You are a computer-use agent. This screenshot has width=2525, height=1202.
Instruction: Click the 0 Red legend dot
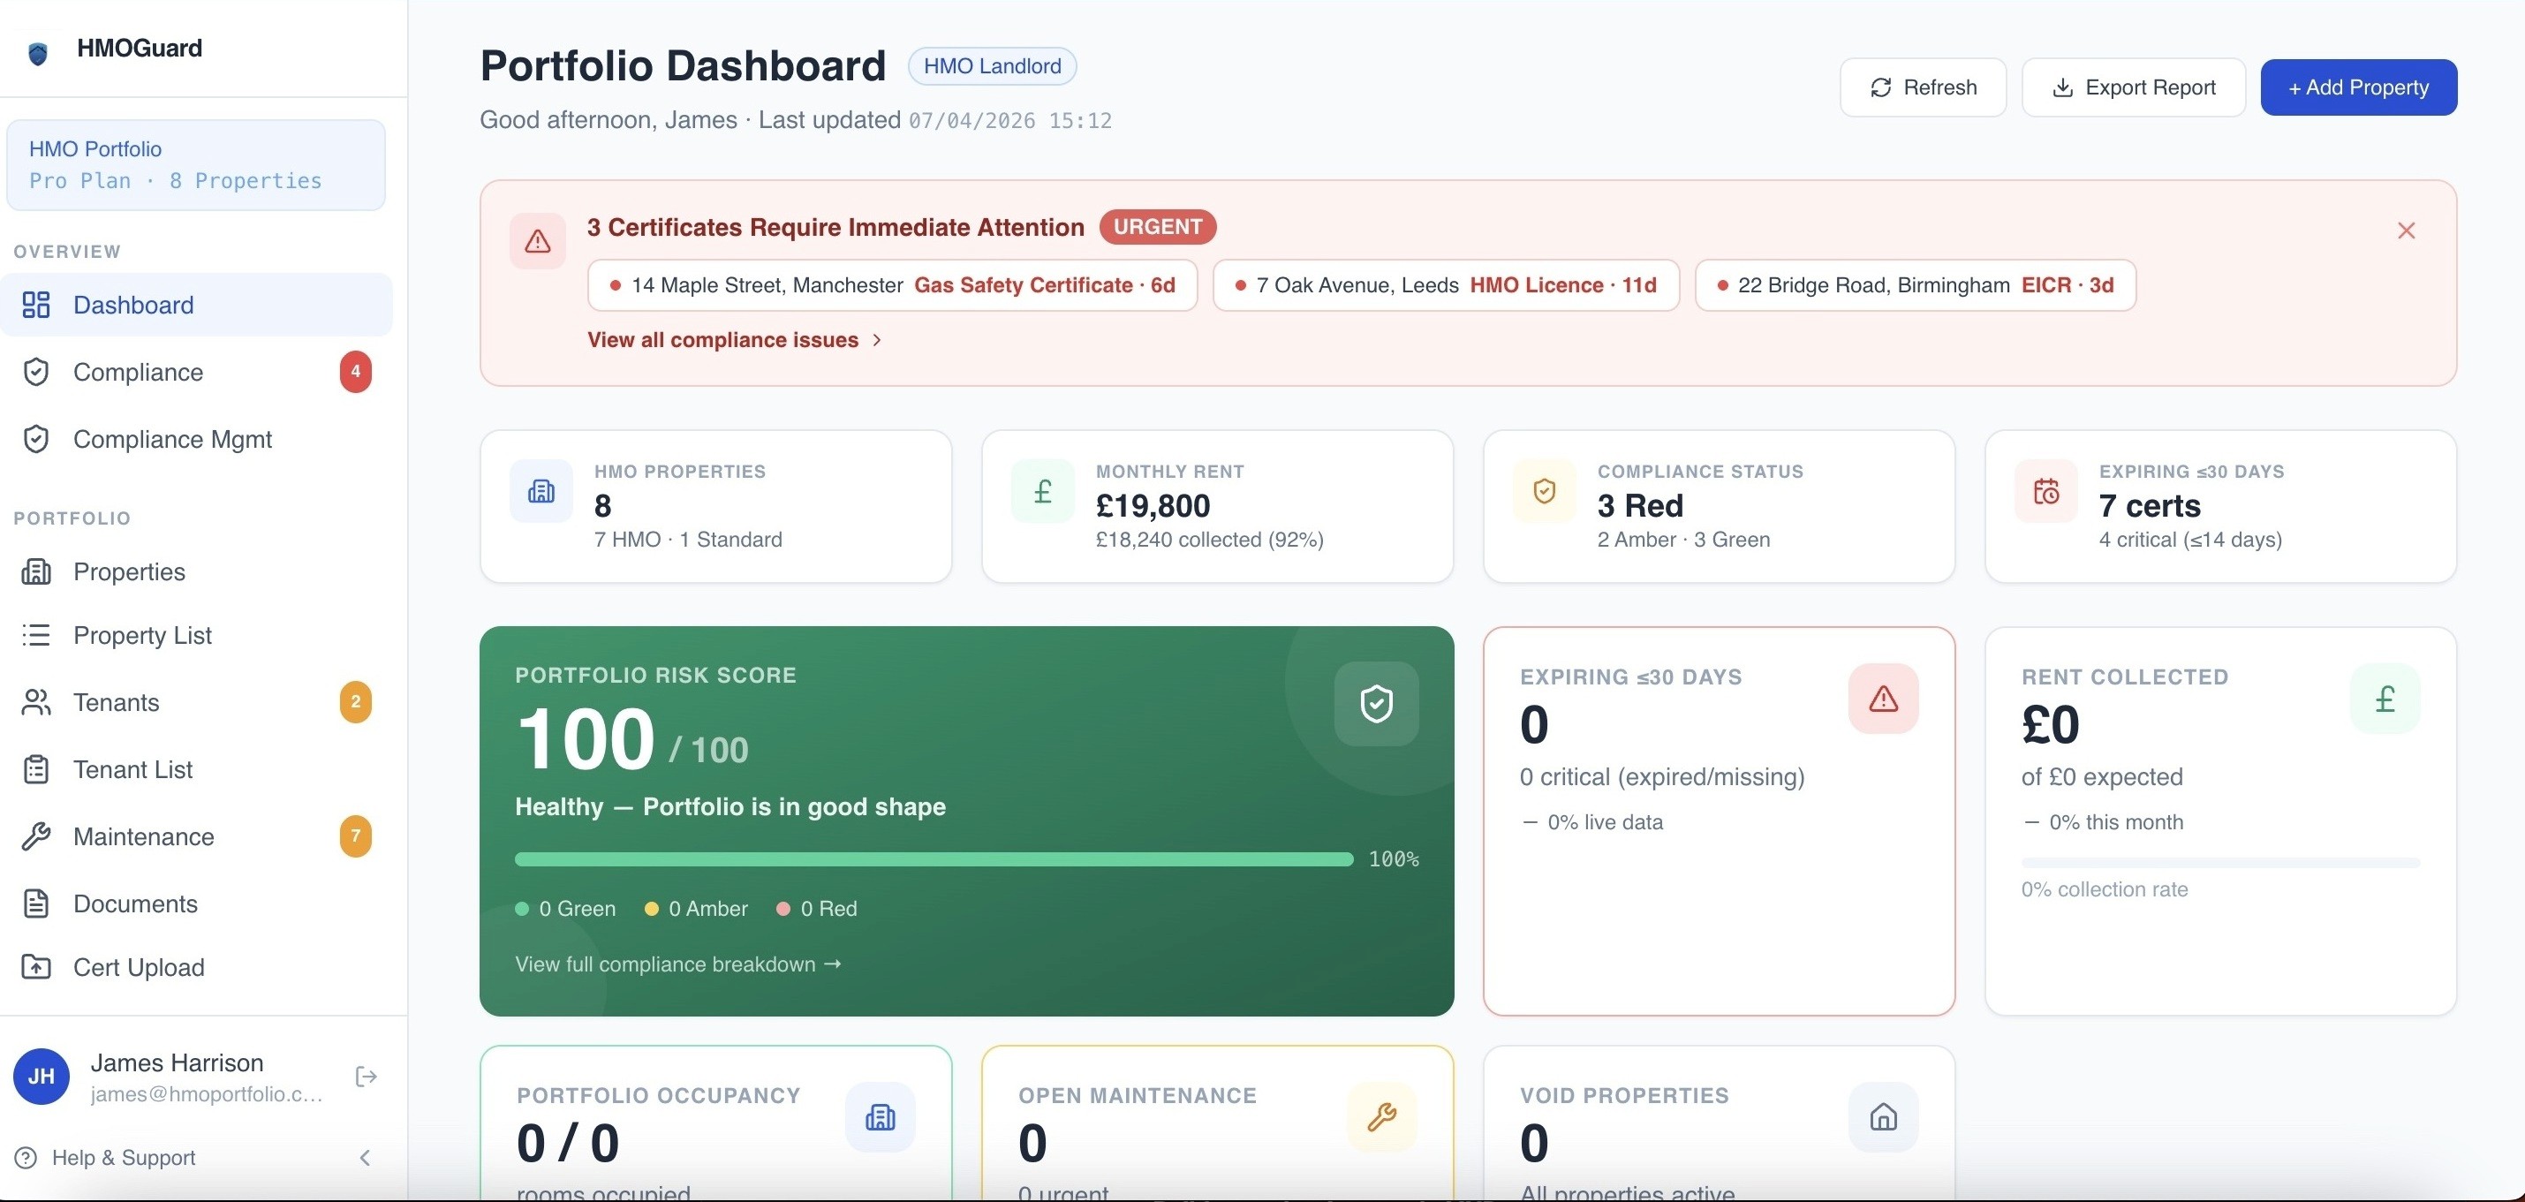tap(783, 909)
